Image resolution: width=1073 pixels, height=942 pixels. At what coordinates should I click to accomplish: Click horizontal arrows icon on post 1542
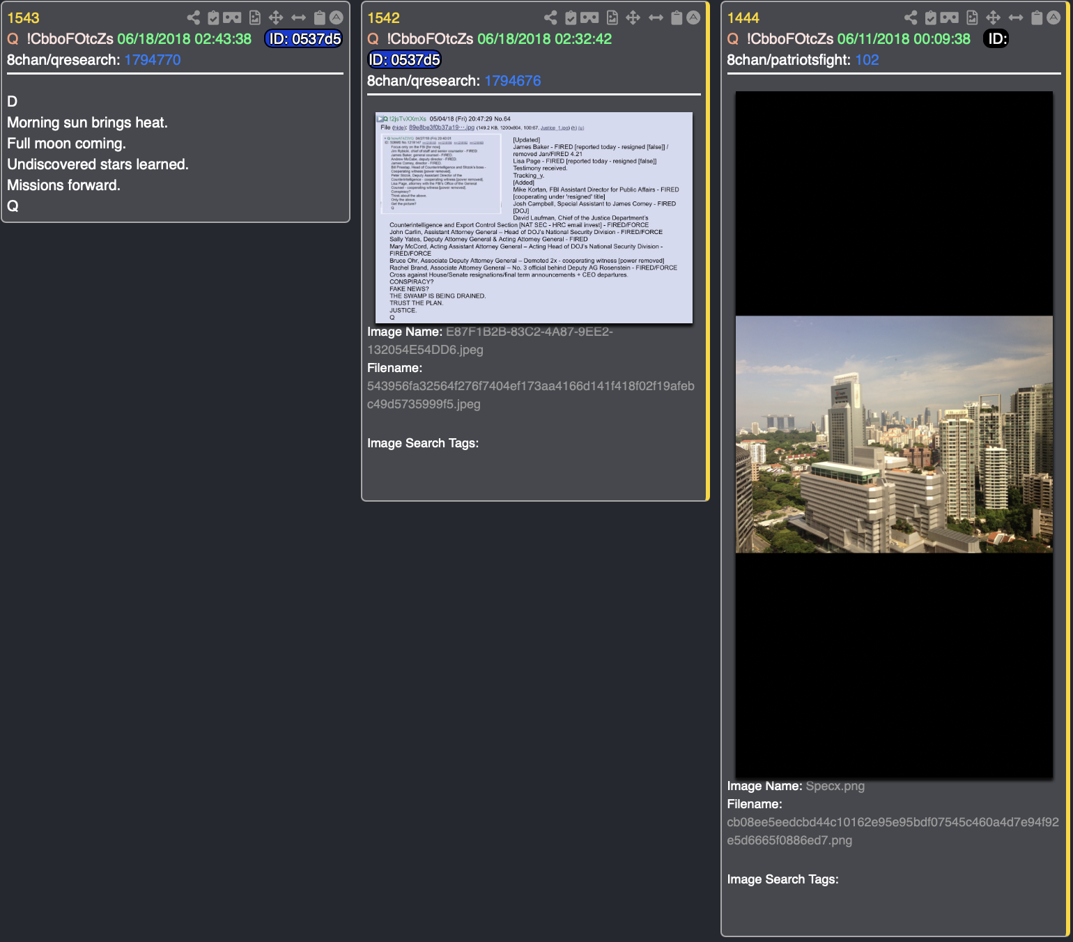click(x=656, y=17)
